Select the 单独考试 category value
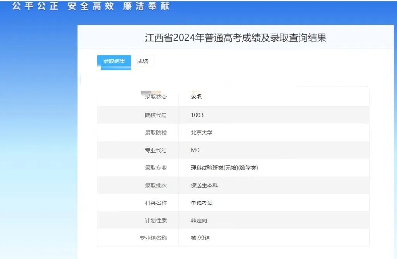Image resolution: width=397 pixels, height=259 pixels. pos(202,202)
